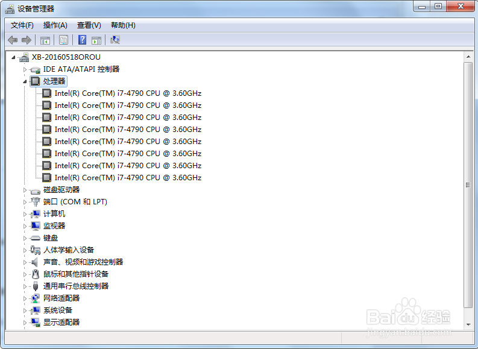Close the Device Manager window
Image resolution: width=478 pixels, height=349 pixels.
point(461,7)
